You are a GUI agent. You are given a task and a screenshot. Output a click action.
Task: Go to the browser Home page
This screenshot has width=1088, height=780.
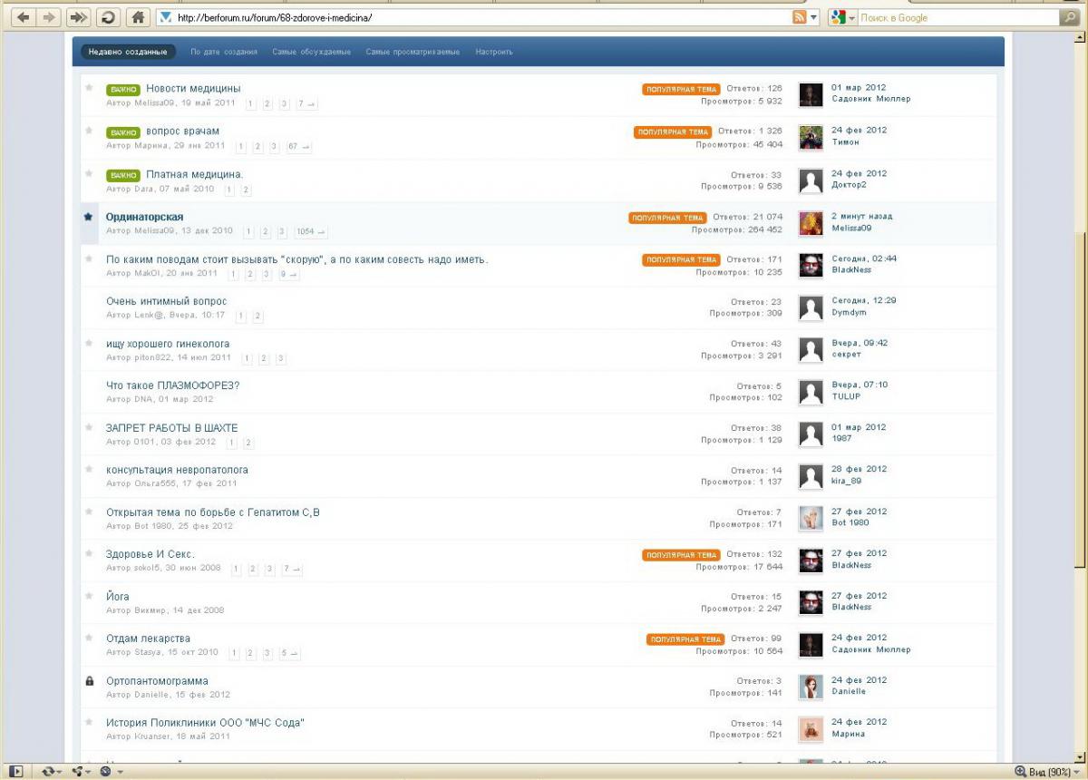137,17
